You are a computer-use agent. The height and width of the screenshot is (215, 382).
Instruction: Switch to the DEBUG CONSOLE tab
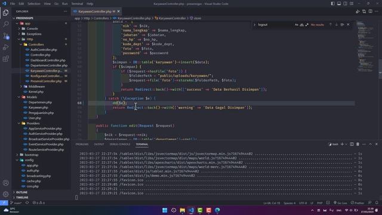[x=119, y=145]
